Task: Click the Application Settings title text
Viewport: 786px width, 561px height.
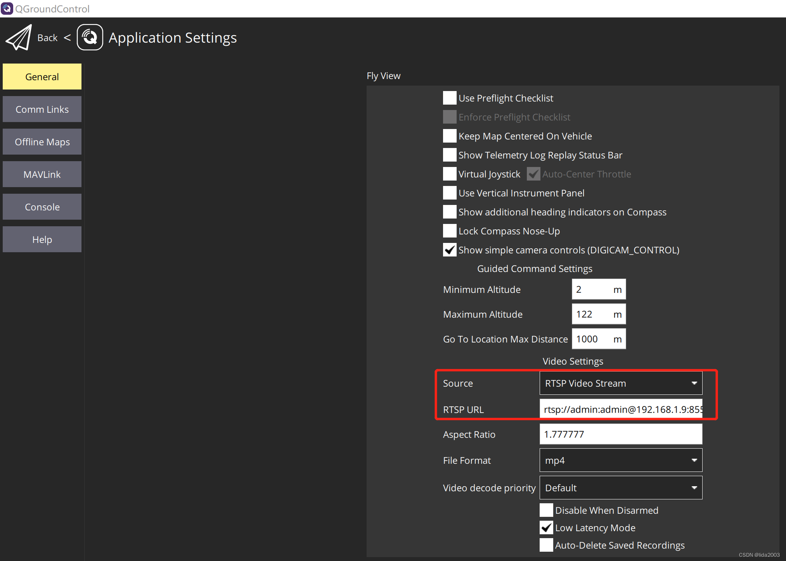Action: coord(173,38)
